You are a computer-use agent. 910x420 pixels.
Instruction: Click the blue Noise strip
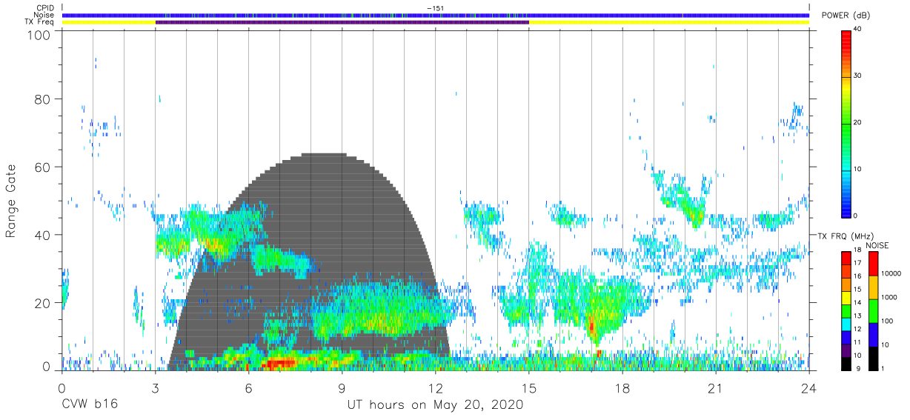click(436, 15)
